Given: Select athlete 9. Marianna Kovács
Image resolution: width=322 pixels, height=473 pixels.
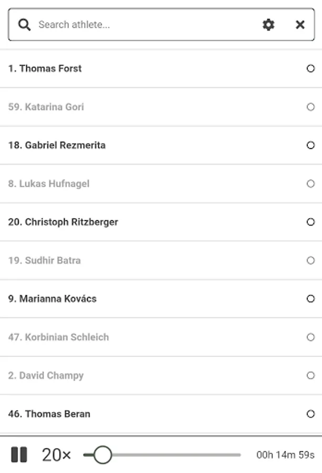Looking at the screenshot, I should pos(53,299).
